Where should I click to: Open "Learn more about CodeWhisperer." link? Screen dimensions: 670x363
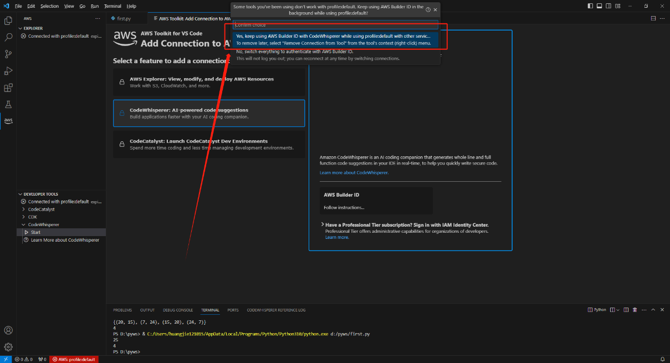(354, 172)
